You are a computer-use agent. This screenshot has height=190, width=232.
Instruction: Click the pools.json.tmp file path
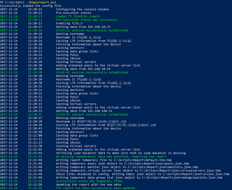tap(162, 163)
